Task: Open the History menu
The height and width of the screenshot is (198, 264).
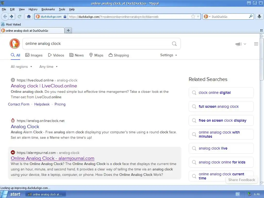Action: pos(33,9)
